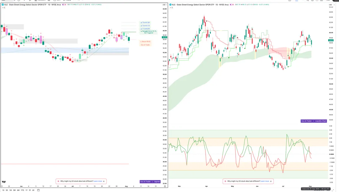Image resolution: width=339 pixels, height=192 pixels.
Task: Select the All date range
Action: [33, 190]
